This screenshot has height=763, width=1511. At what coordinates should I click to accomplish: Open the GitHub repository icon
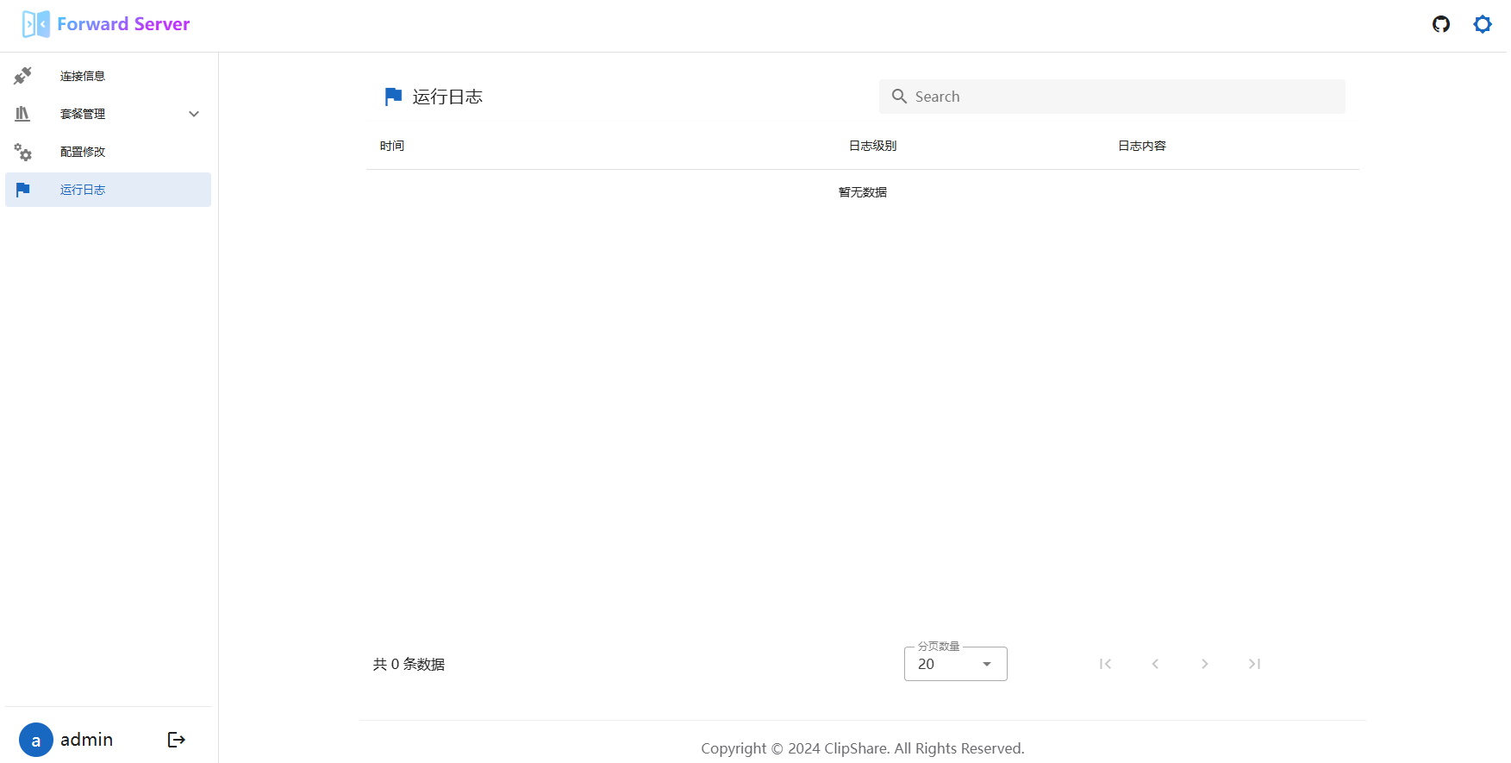click(x=1440, y=24)
